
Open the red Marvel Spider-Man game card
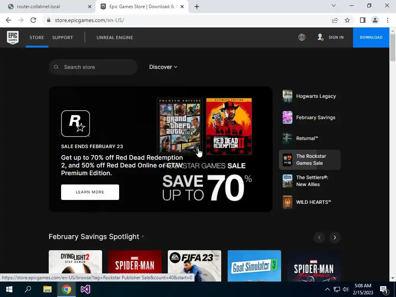[x=135, y=266]
